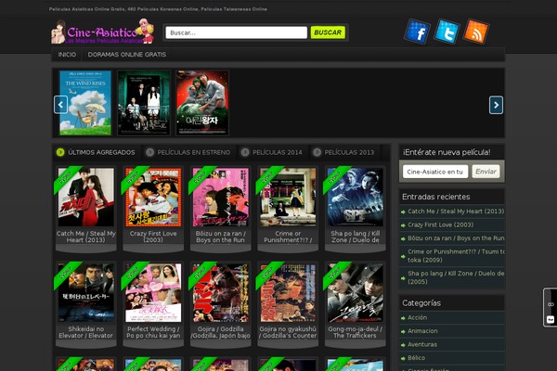Switch to Películas en Estreno tab

coord(188,152)
